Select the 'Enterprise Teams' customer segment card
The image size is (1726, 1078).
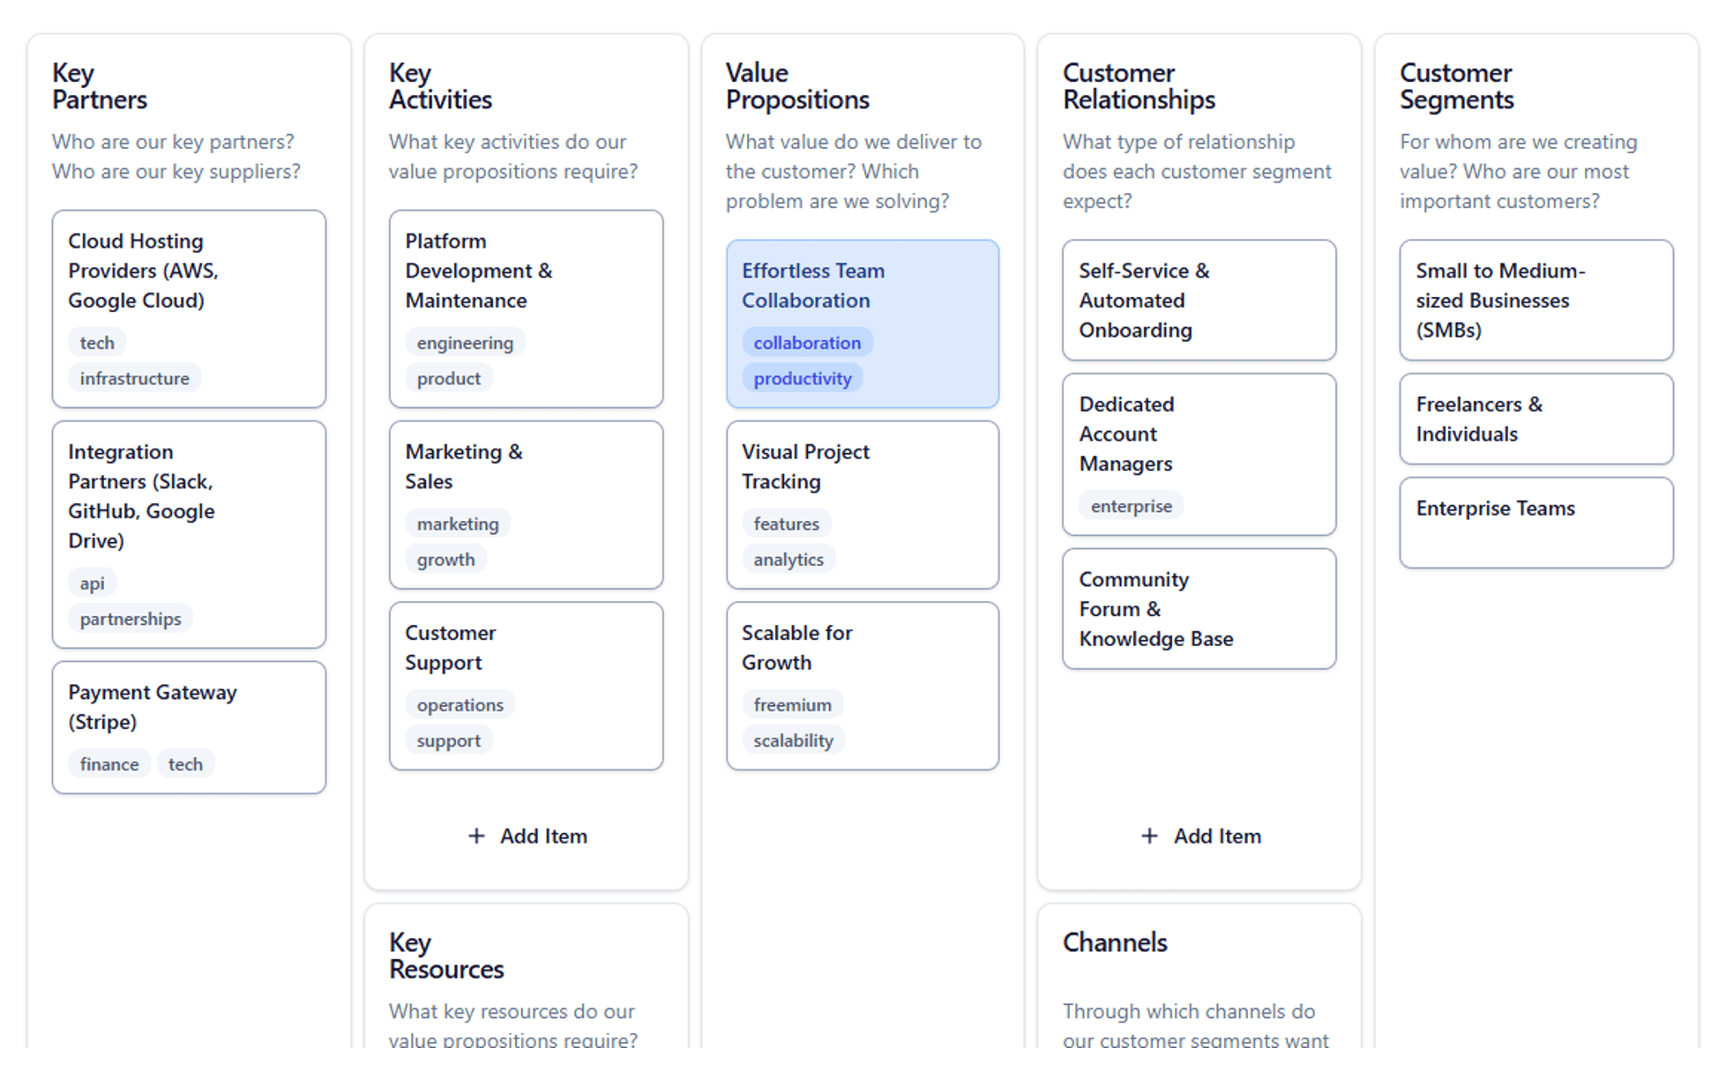pyautogui.click(x=1535, y=522)
